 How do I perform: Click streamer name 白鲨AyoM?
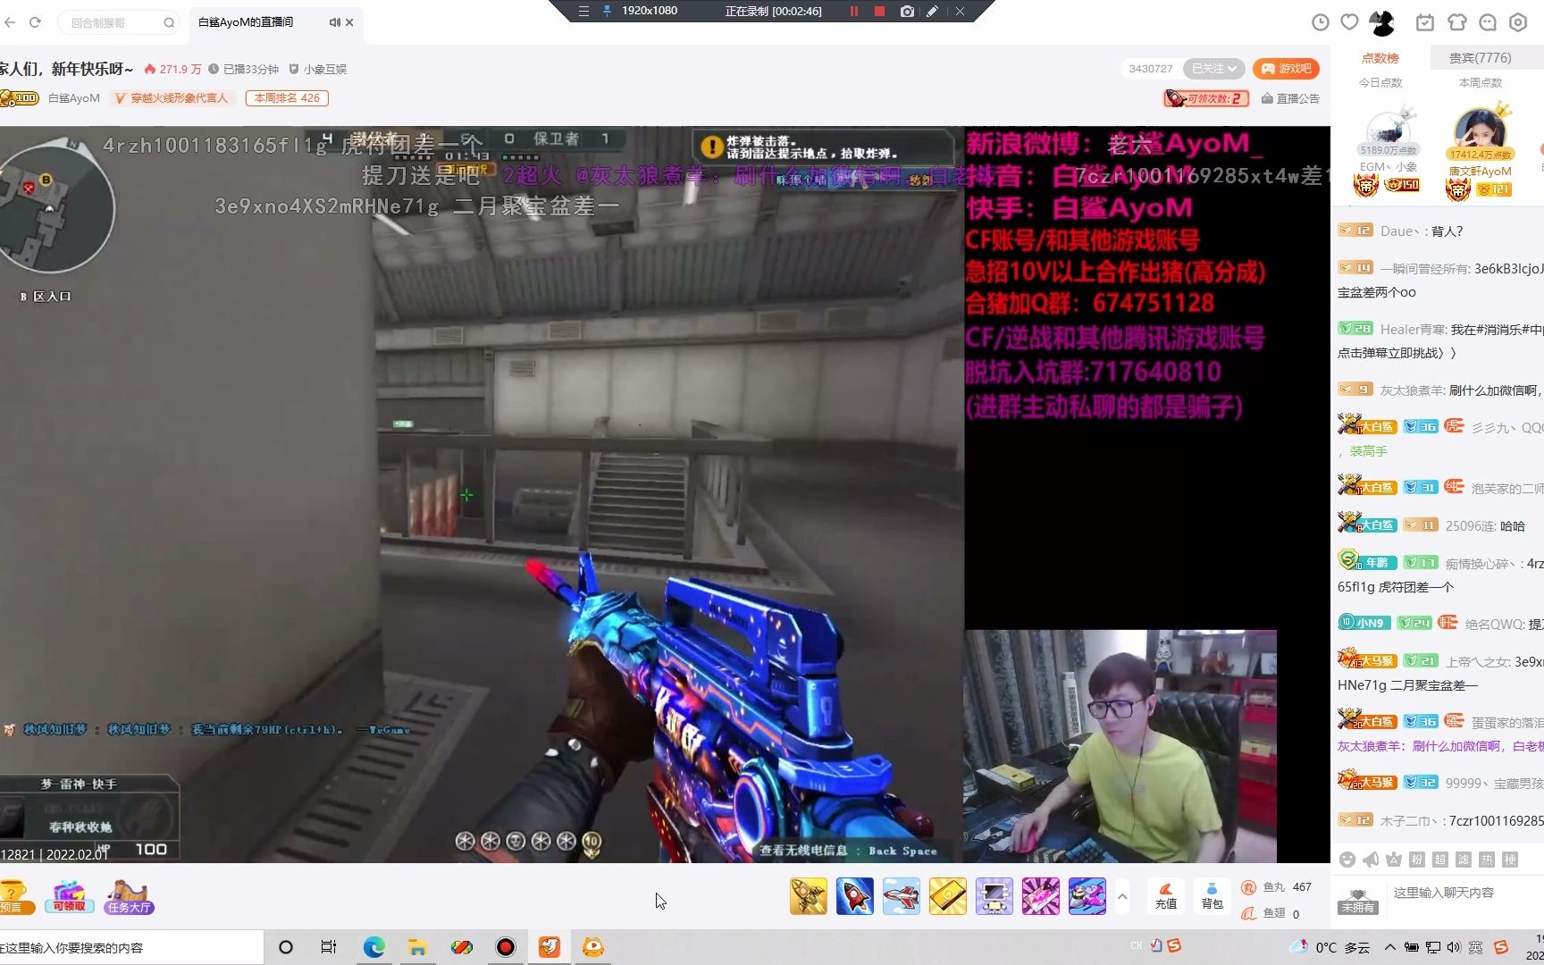[74, 98]
